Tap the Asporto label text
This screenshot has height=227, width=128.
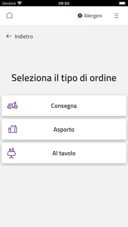pos(64,129)
